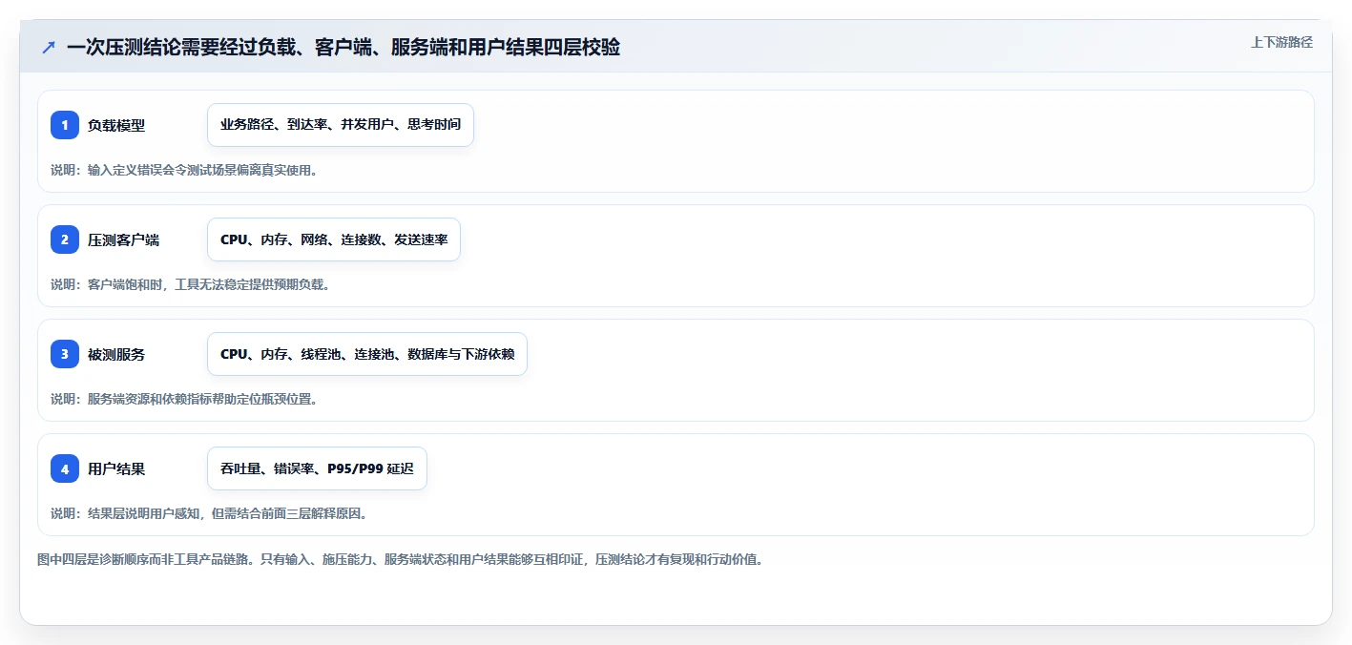The image size is (1352, 645).
Task: Click the note 结果层说明用户感知
Action: pos(209,513)
